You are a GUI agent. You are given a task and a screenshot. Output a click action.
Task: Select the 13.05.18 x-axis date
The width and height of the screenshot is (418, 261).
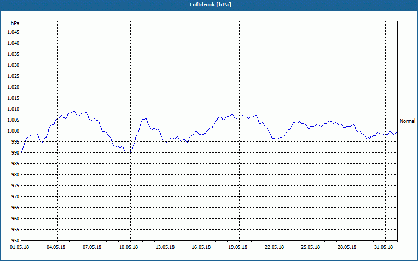coord(165,247)
